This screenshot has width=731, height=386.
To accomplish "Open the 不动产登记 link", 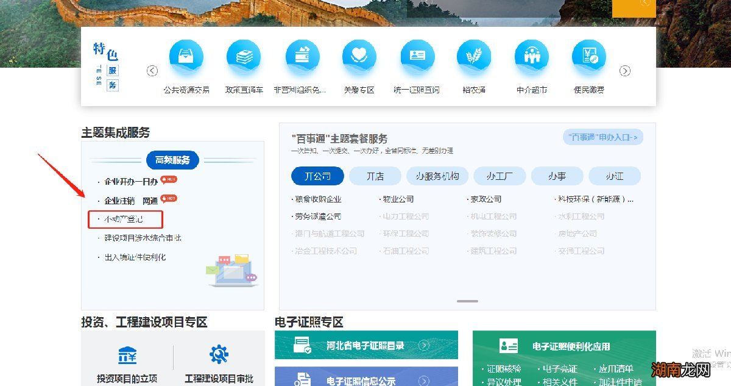I will tap(125, 220).
